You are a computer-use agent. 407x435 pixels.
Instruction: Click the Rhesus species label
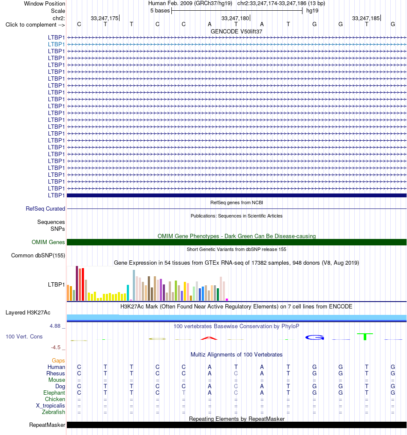coord(56,373)
